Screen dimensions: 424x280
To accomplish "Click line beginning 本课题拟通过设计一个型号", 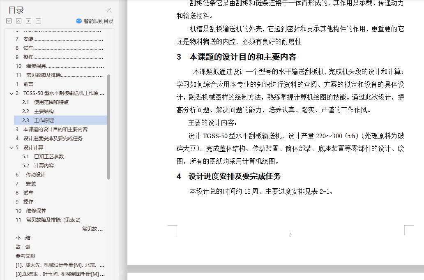I will point(299,72).
